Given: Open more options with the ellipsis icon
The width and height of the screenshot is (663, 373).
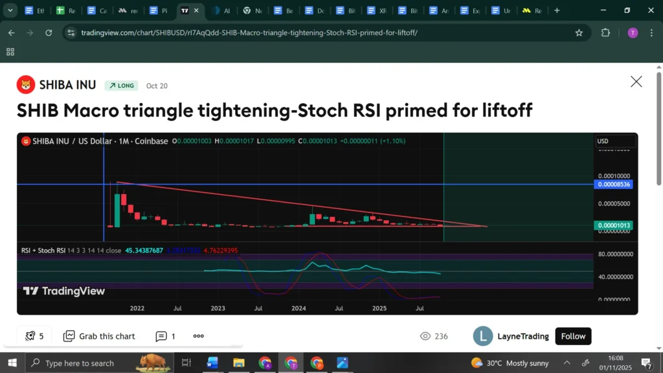Looking at the screenshot, I should point(198,336).
